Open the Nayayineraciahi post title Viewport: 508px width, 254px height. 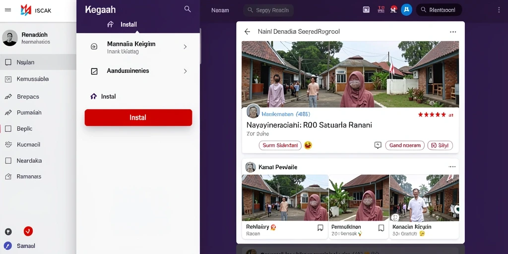point(309,125)
